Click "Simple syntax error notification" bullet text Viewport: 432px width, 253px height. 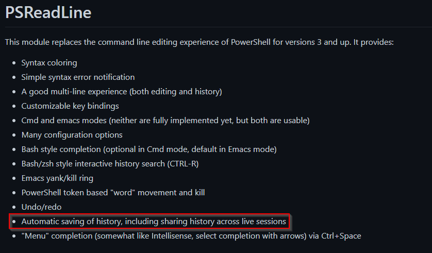[78, 77]
